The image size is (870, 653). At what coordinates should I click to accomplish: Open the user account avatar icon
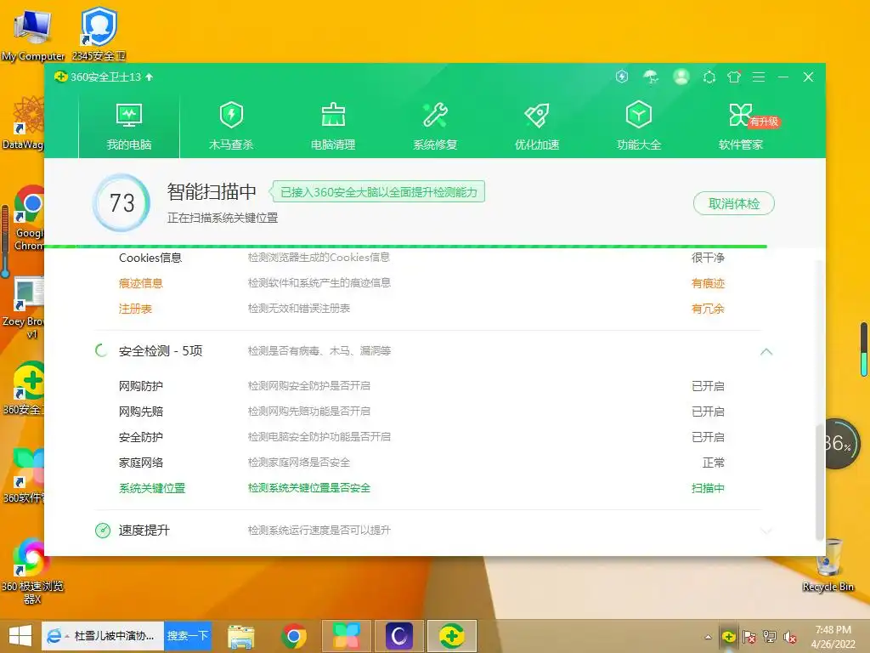pyautogui.click(x=681, y=77)
